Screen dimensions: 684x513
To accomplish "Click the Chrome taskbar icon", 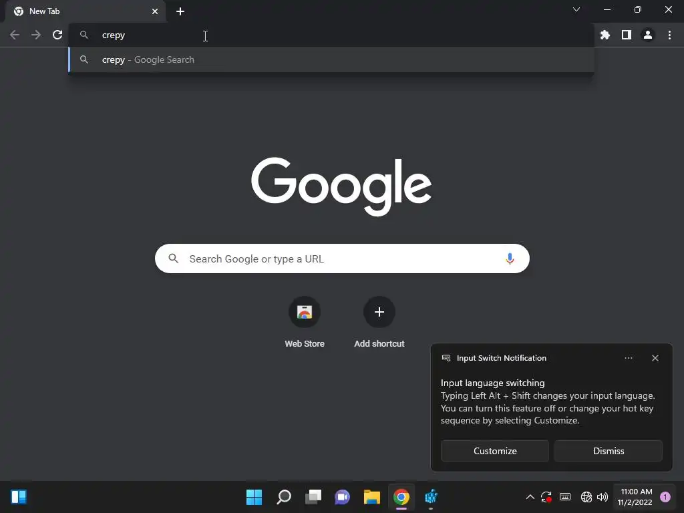I will [x=401, y=497].
